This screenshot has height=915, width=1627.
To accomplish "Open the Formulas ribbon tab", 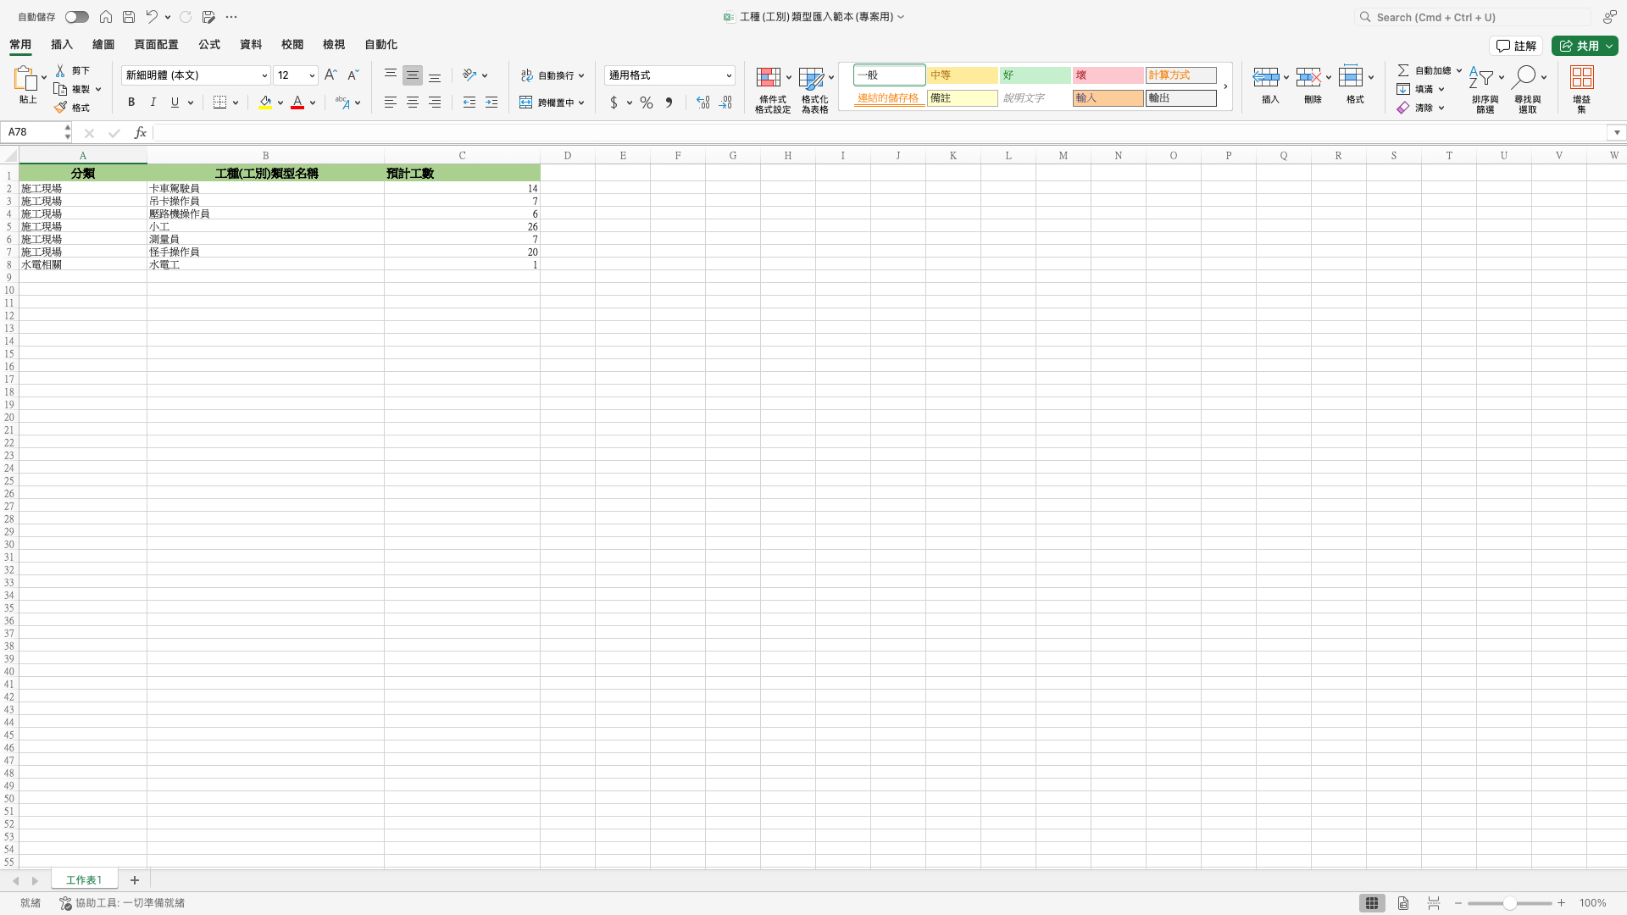I will pyautogui.click(x=209, y=45).
